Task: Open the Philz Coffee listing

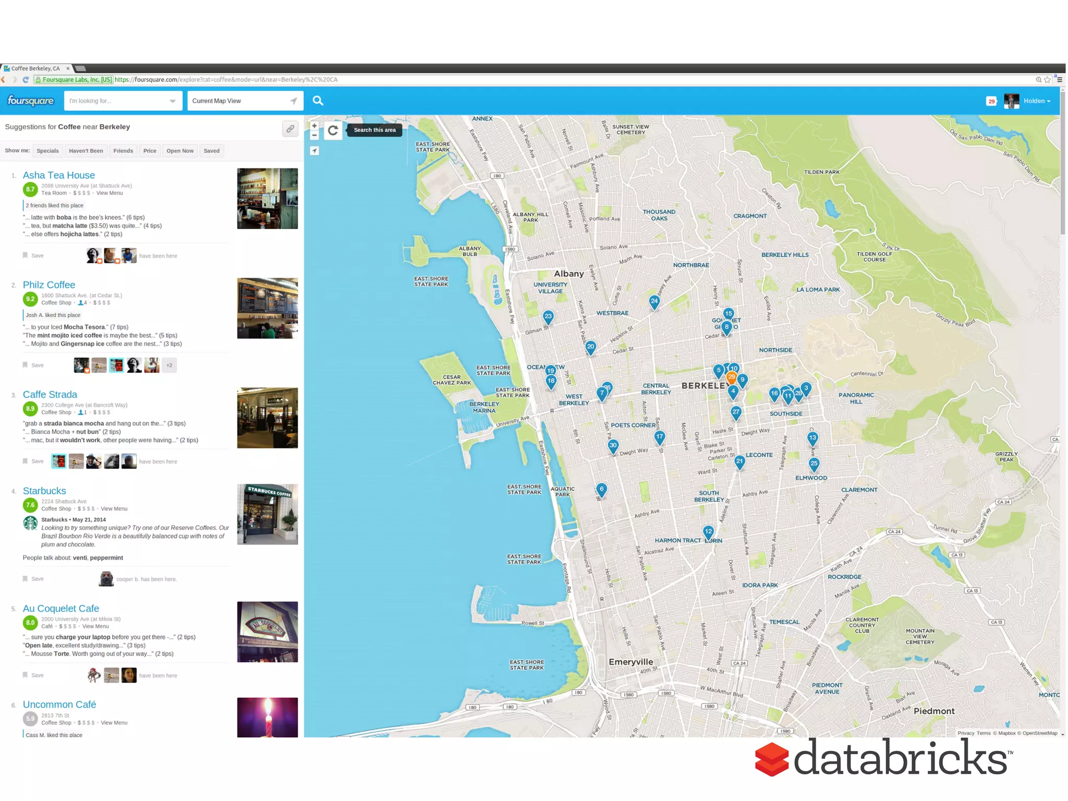Action: coord(49,285)
